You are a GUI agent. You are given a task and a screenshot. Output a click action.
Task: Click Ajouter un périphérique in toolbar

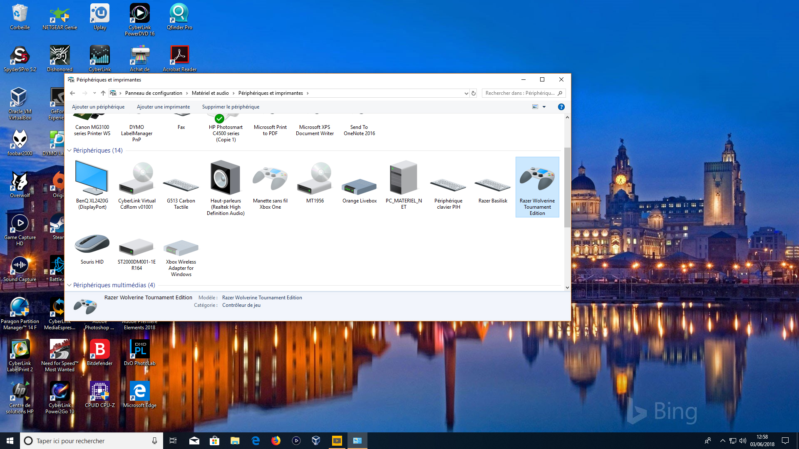pos(98,107)
